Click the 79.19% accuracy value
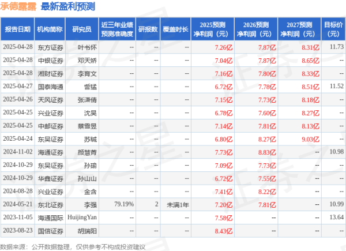The image size is (346, 251). click(125, 204)
